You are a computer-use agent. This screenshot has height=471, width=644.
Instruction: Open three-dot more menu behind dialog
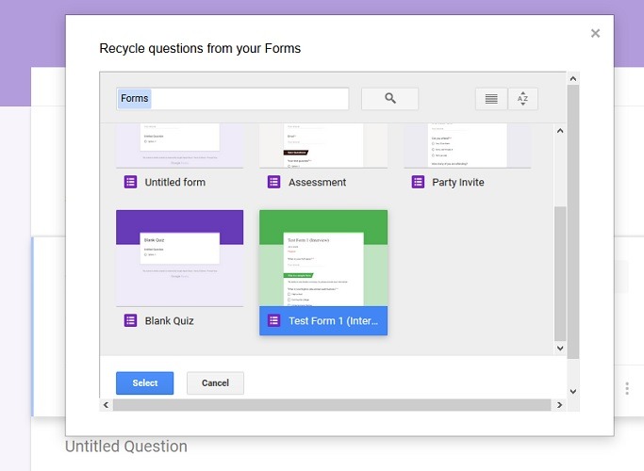point(627,388)
